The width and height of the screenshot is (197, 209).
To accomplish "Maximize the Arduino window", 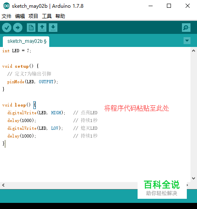I will coord(169,6).
